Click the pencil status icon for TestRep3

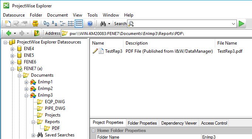pos(95,51)
